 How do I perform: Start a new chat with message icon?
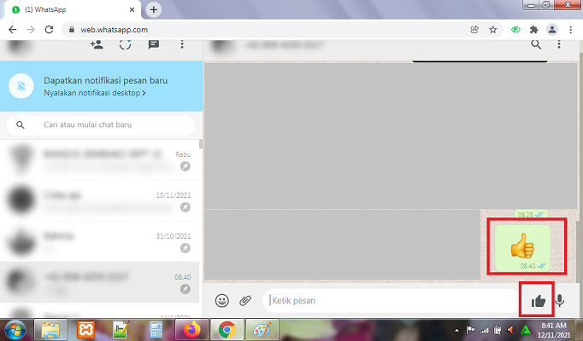pos(154,45)
